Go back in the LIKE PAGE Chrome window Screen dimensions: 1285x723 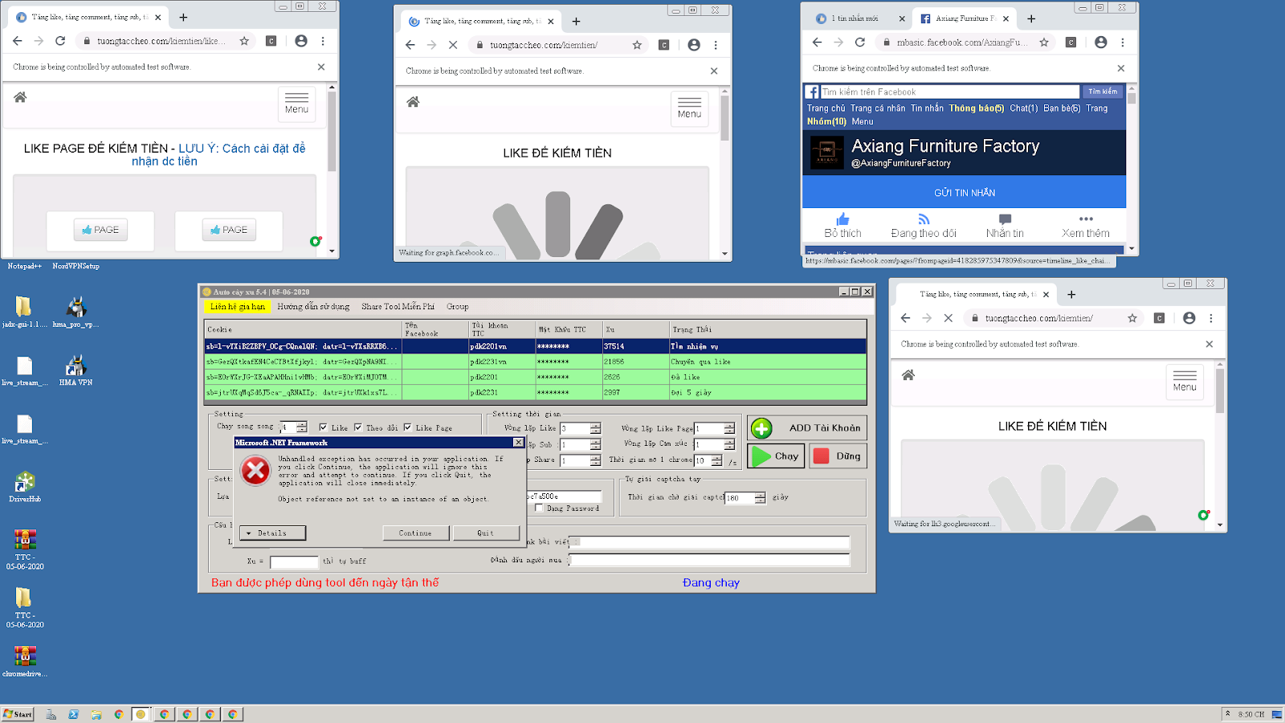click(x=18, y=41)
